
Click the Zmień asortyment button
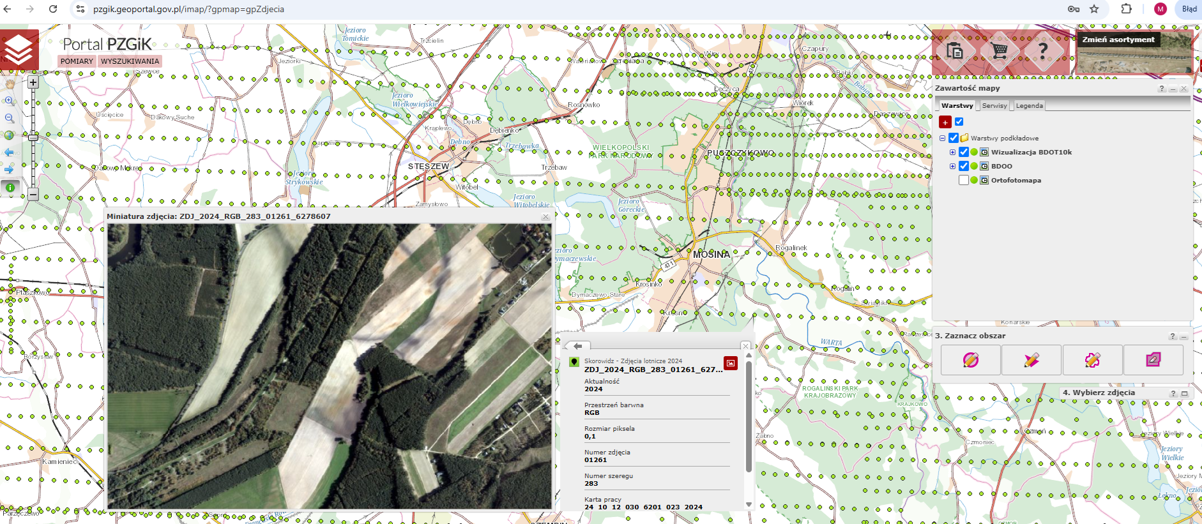(1118, 40)
